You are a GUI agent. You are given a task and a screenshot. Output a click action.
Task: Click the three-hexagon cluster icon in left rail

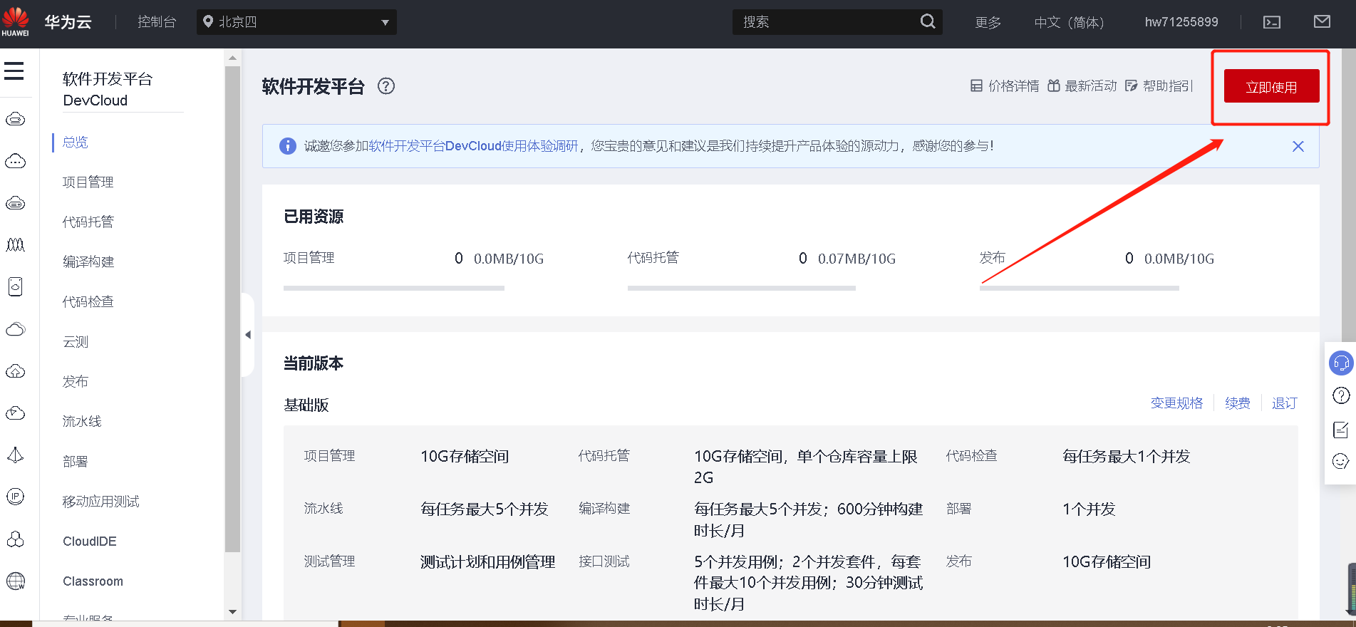tap(16, 539)
